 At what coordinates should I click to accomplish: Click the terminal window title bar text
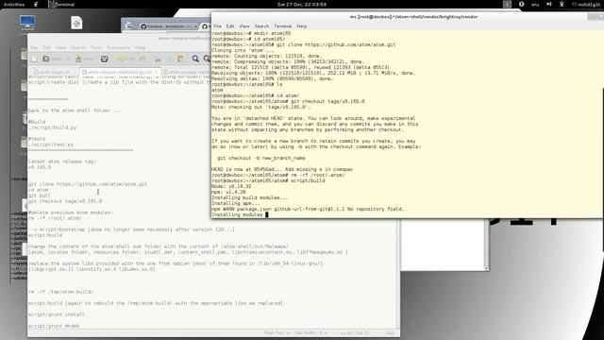pos(413,17)
